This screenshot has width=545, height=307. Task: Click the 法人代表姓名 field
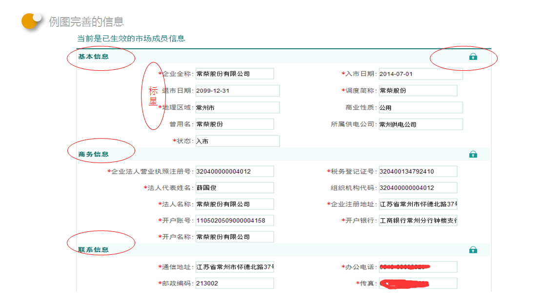coord(235,188)
